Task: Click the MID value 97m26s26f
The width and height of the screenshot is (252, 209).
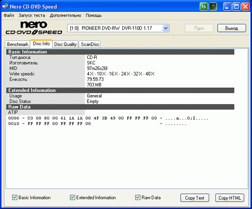Action: 97,68
